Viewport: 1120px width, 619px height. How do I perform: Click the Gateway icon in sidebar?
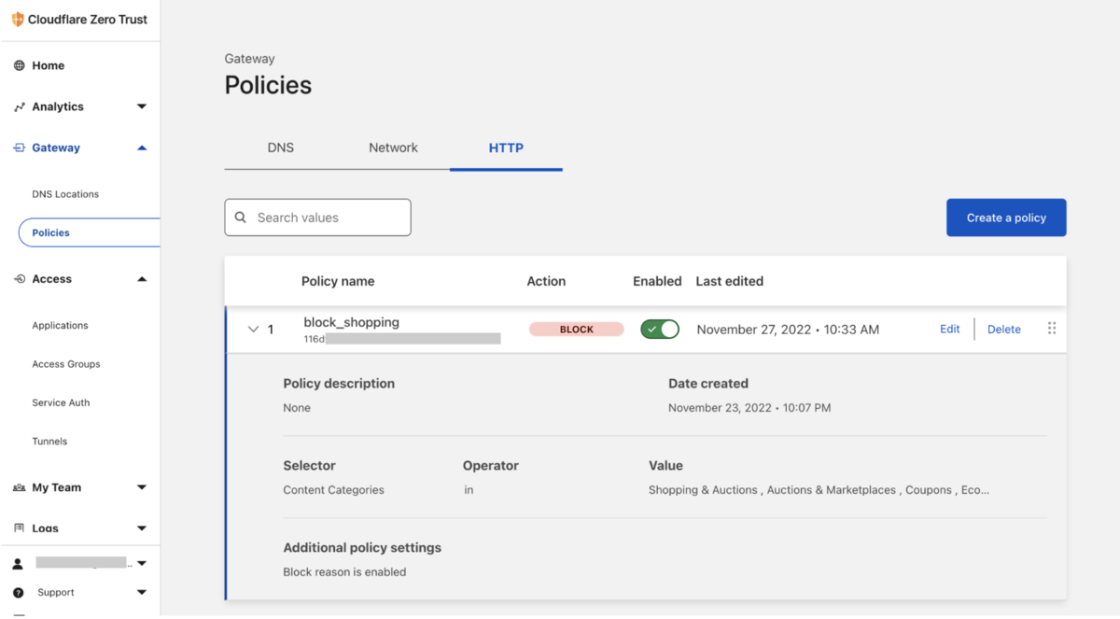pos(20,148)
